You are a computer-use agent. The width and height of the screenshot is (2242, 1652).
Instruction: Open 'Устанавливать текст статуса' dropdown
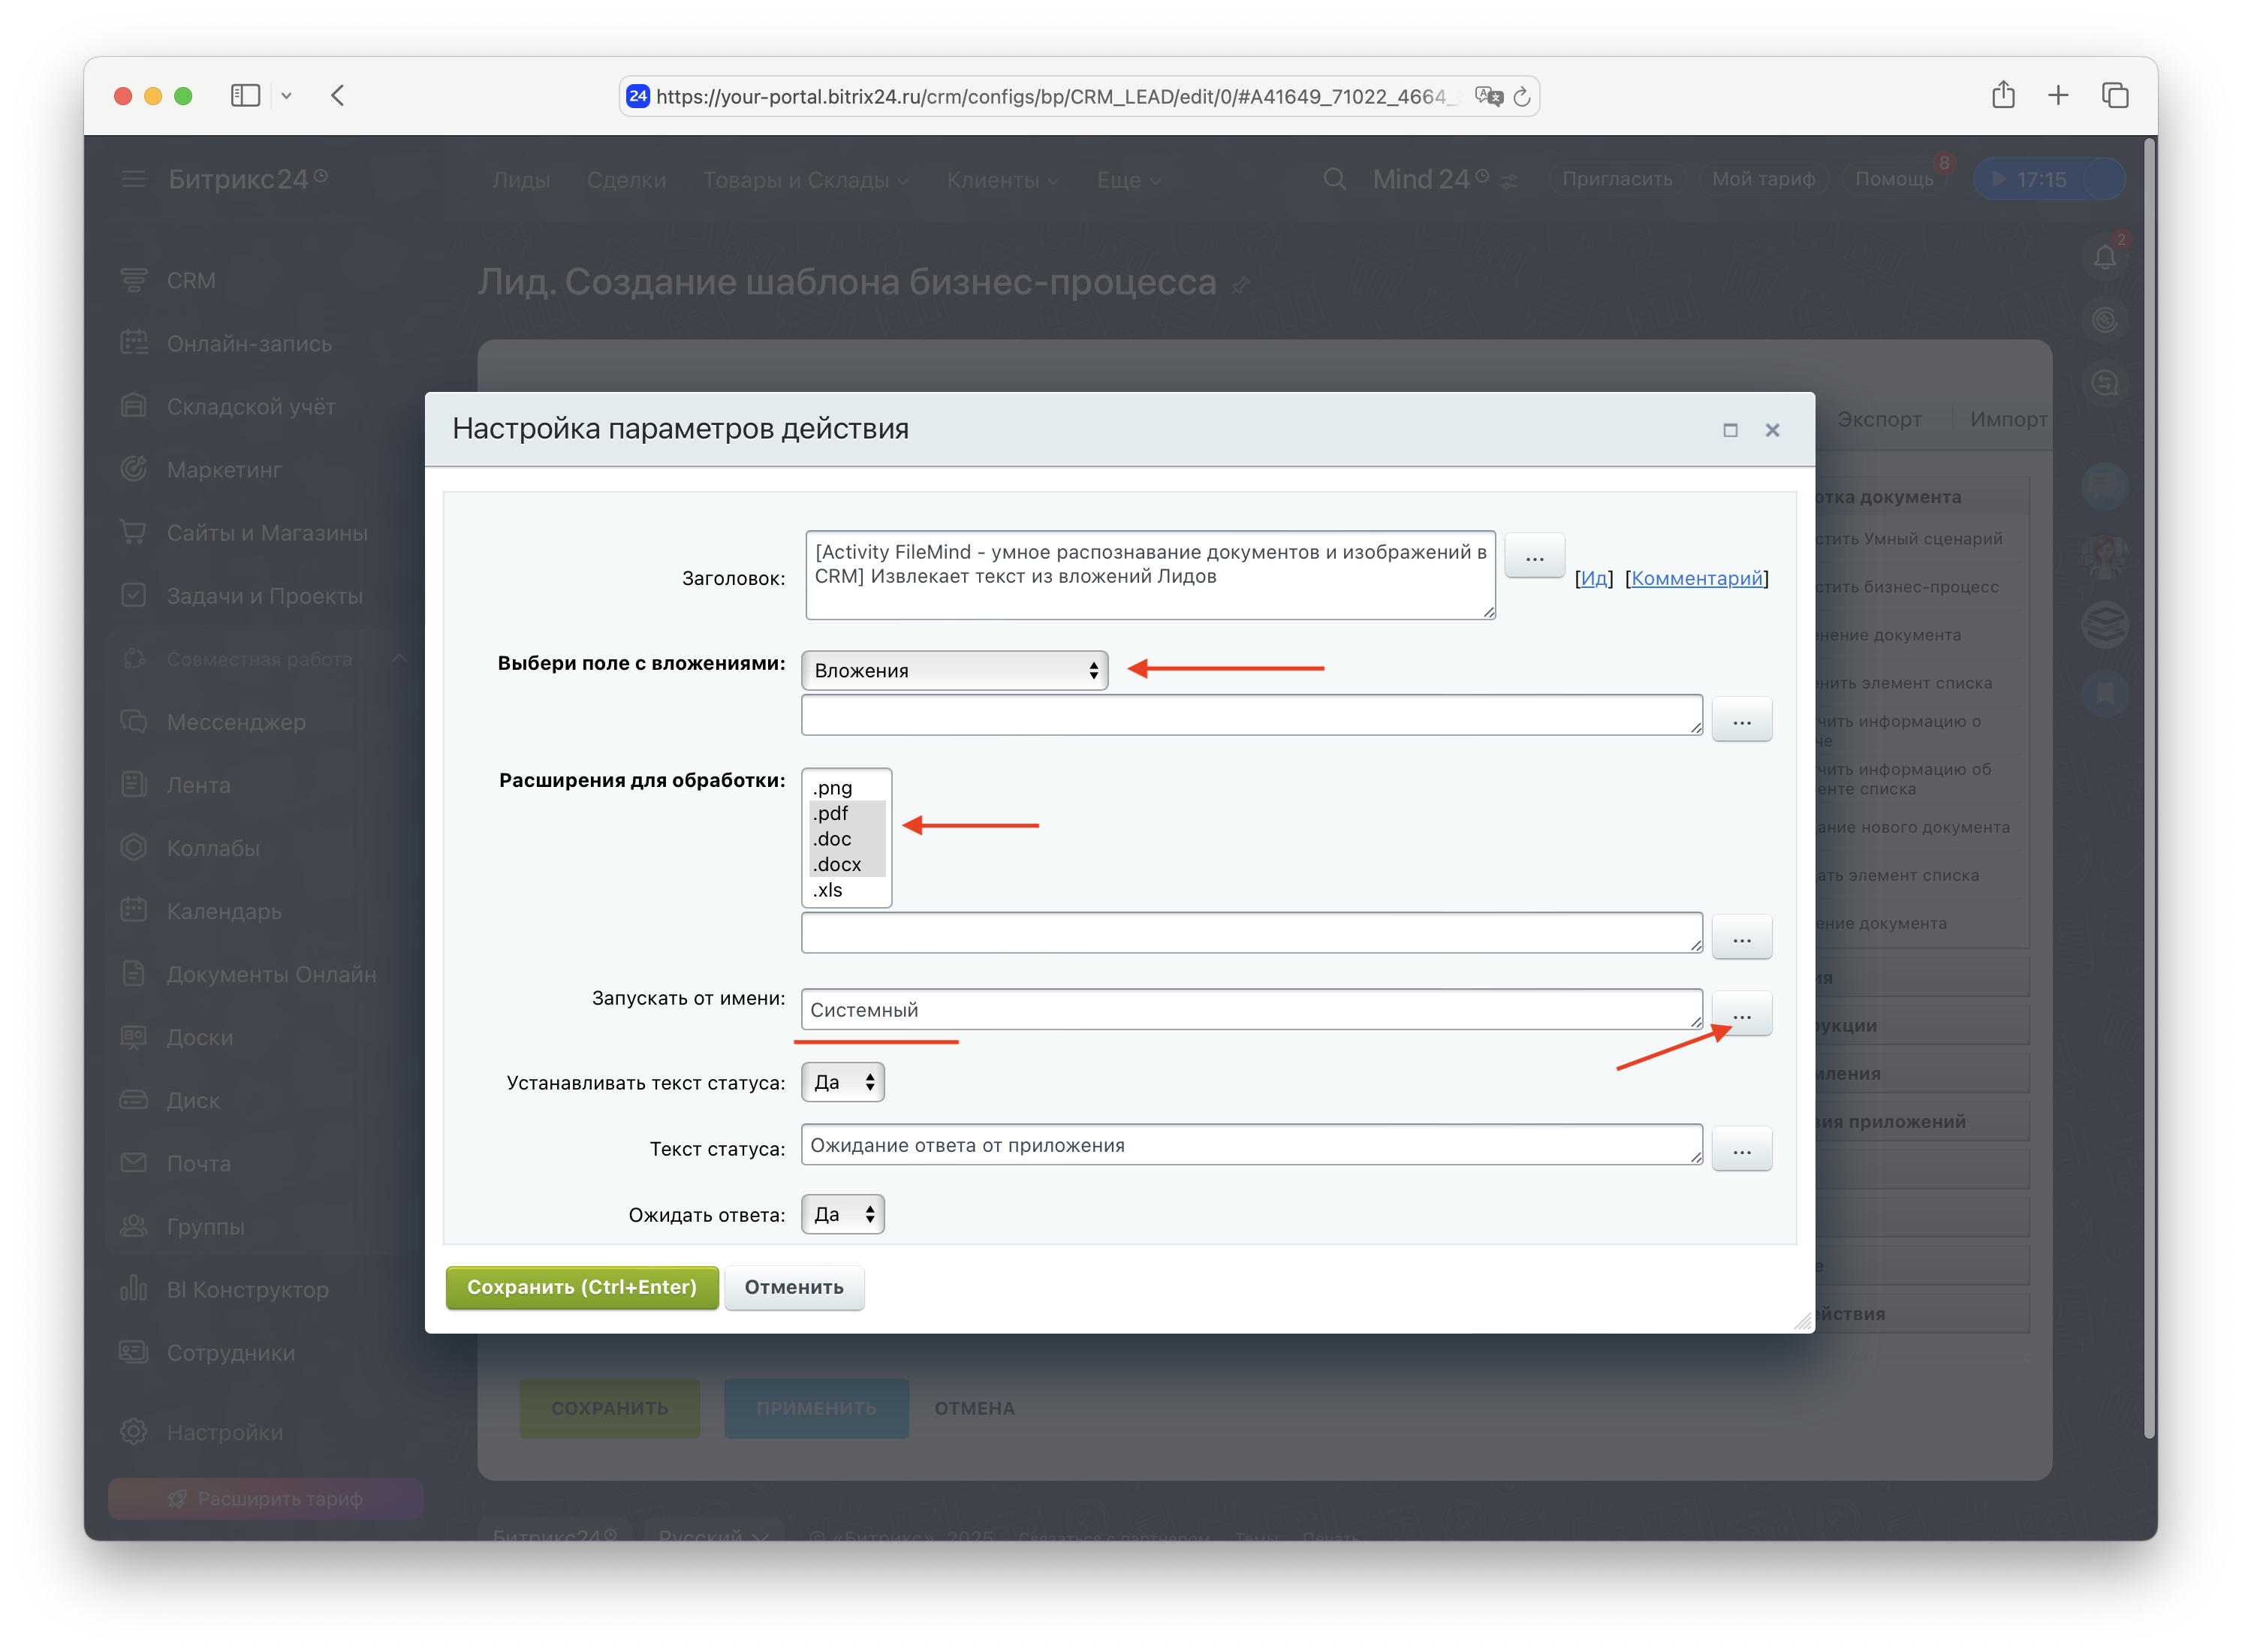coord(842,1083)
